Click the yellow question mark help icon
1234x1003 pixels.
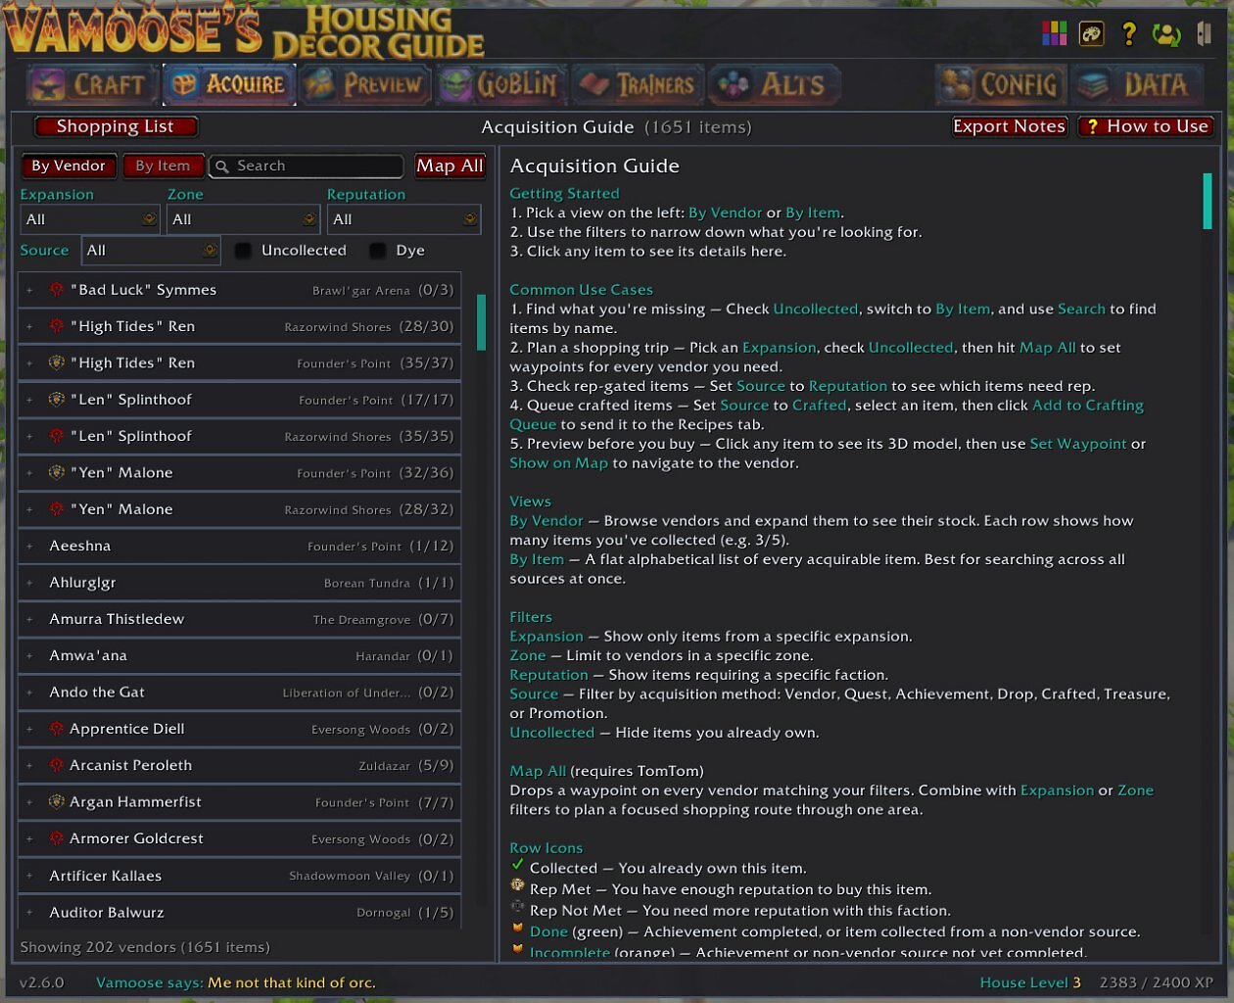pyautogui.click(x=1128, y=33)
